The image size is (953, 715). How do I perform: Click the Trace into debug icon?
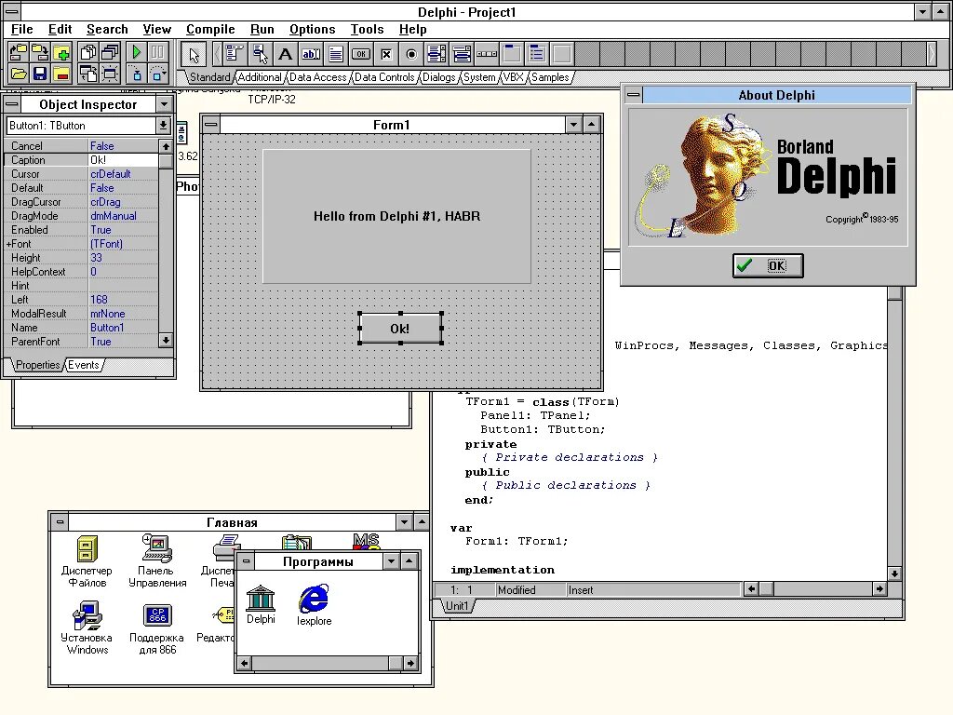[137, 74]
